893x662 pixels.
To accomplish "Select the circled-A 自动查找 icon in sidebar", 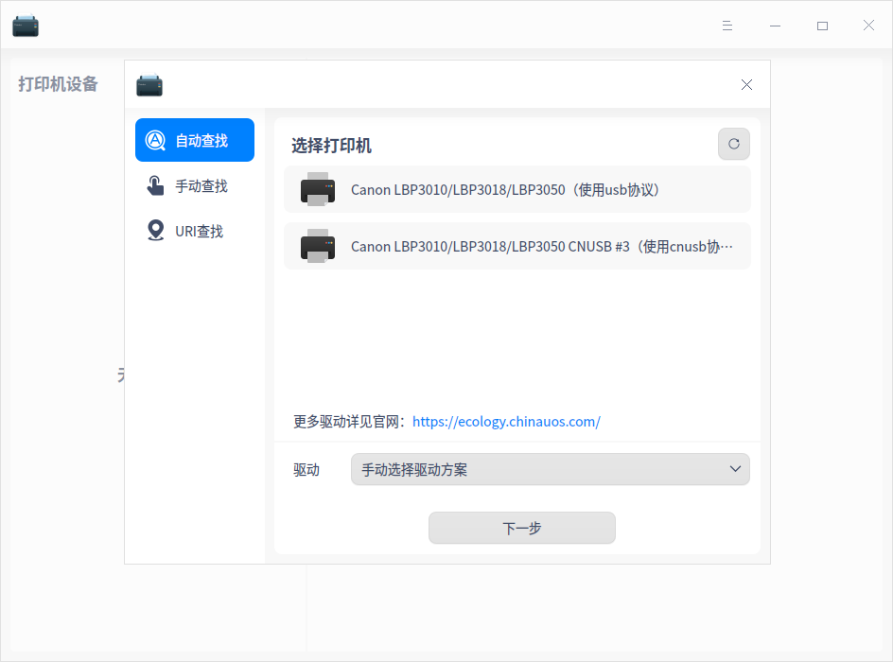I will pos(157,139).
